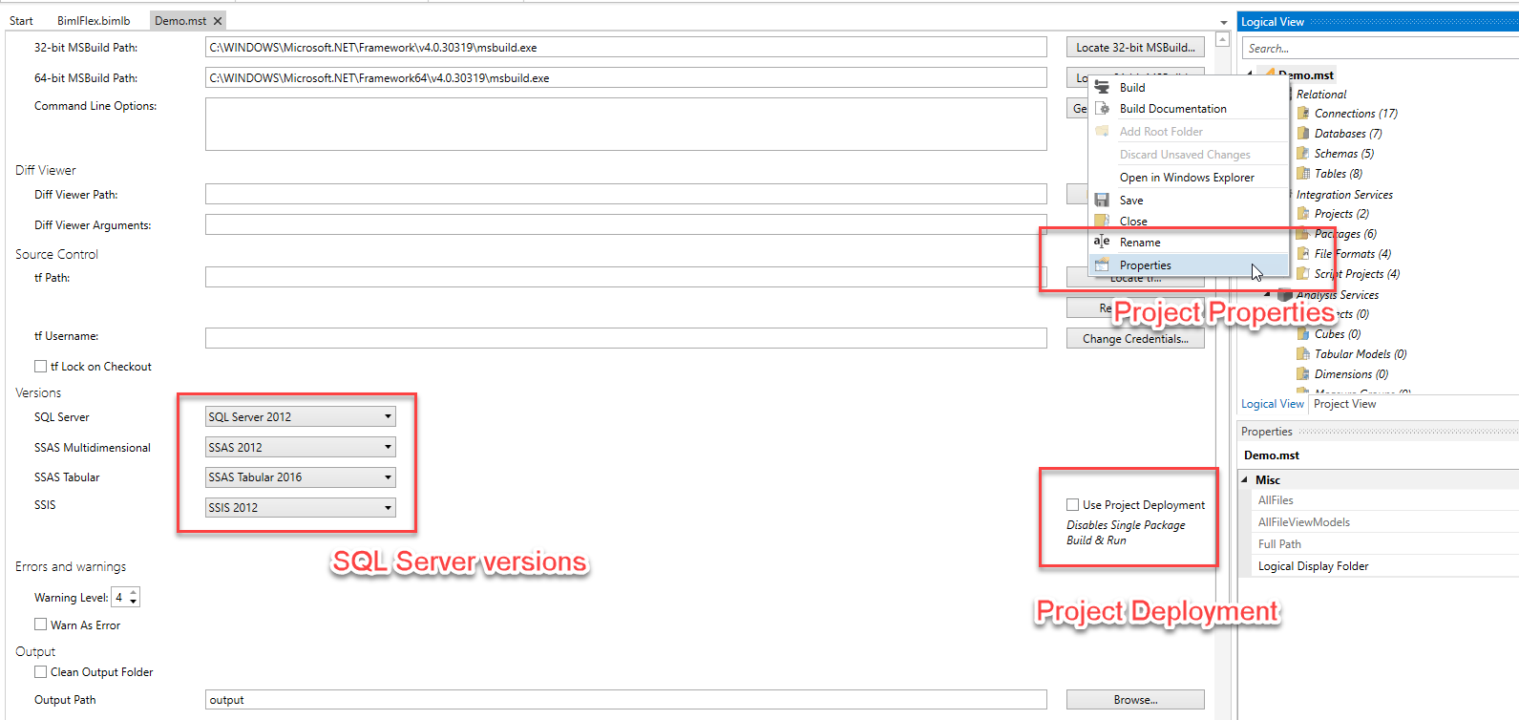Click the Diff Viewer Path field
The width and height of the screenshot is (1519, 720).
coord(625,194)
